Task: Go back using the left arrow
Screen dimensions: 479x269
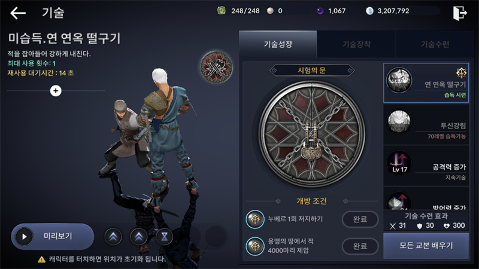Action: (x=18, y=13)
